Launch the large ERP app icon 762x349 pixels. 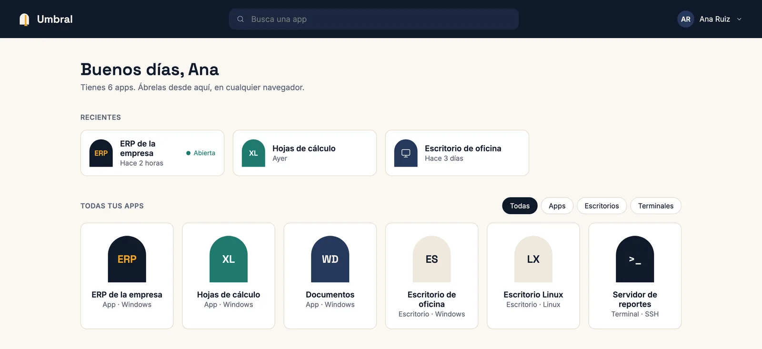pyautogui.click(x=127, y=259)
